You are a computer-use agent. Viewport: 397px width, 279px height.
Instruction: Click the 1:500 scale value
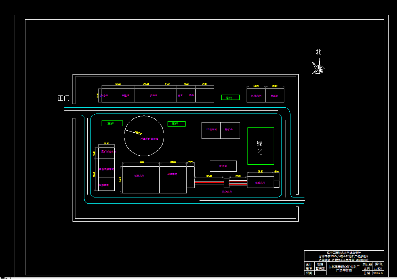[x=378, y=269]
